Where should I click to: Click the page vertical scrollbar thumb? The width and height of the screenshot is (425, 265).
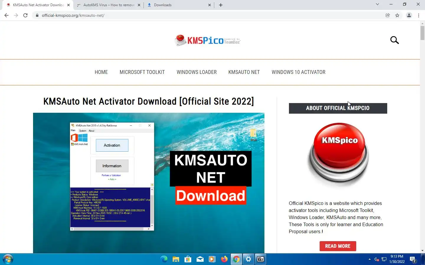pos(422,33)
